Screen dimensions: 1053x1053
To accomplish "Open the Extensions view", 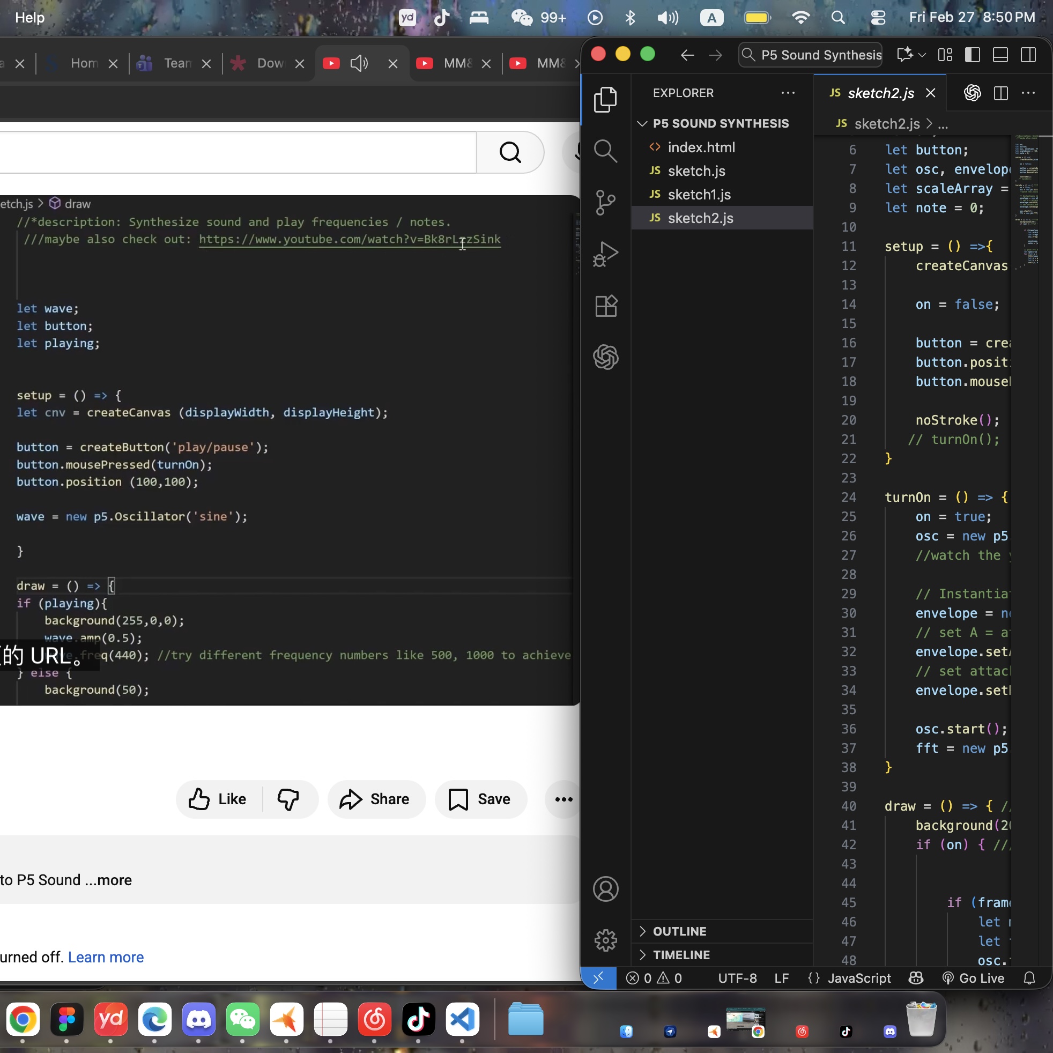I will click(605, 305).
